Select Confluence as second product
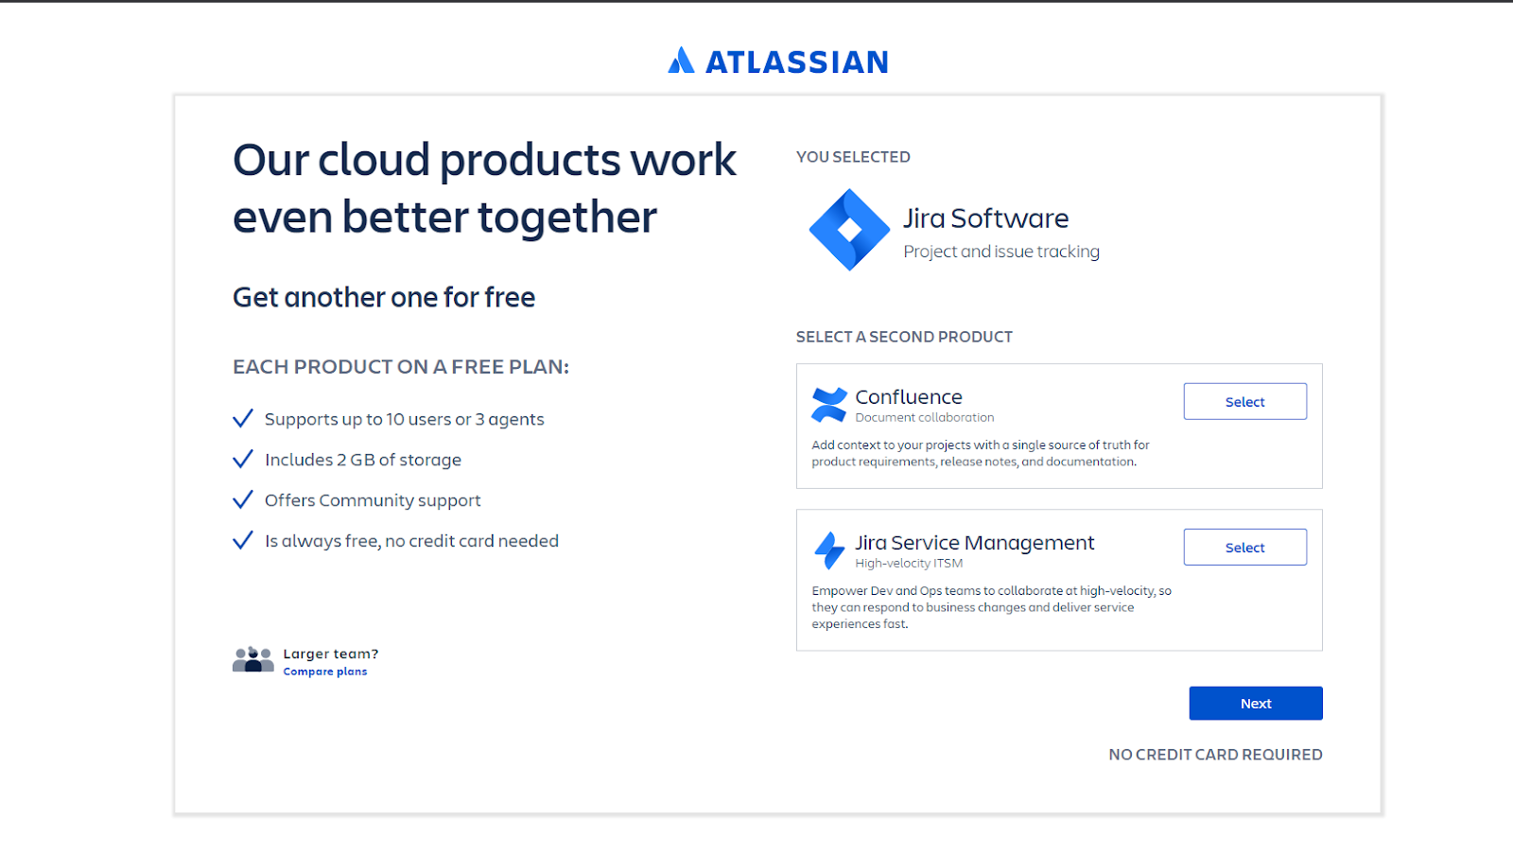This screenshot has width=1513, height=855. (1244, 402)
